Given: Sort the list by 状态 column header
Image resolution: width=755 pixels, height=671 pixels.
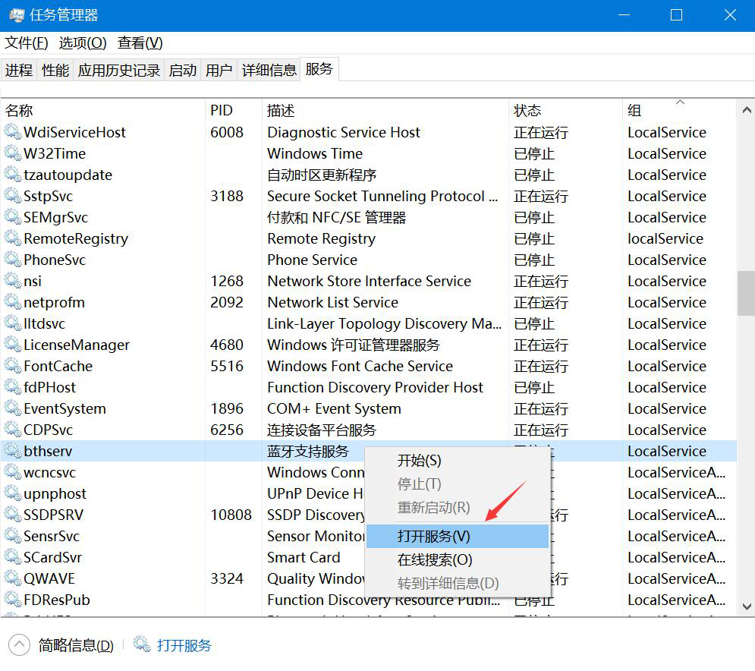Looking at the screenshot, I should tap(527, 111).
